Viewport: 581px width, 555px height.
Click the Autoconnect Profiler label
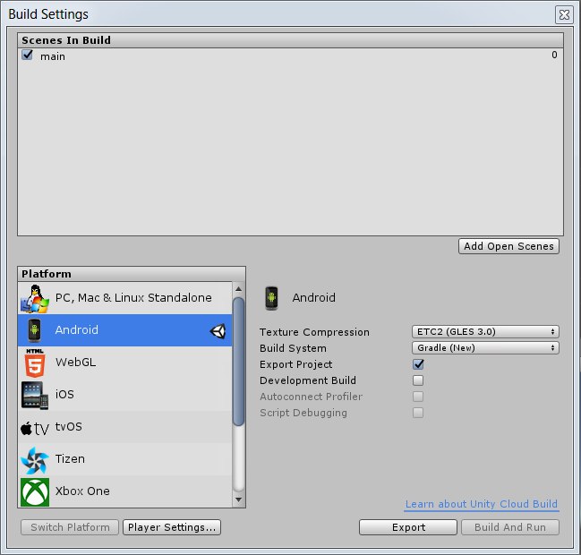pos(312,397)
